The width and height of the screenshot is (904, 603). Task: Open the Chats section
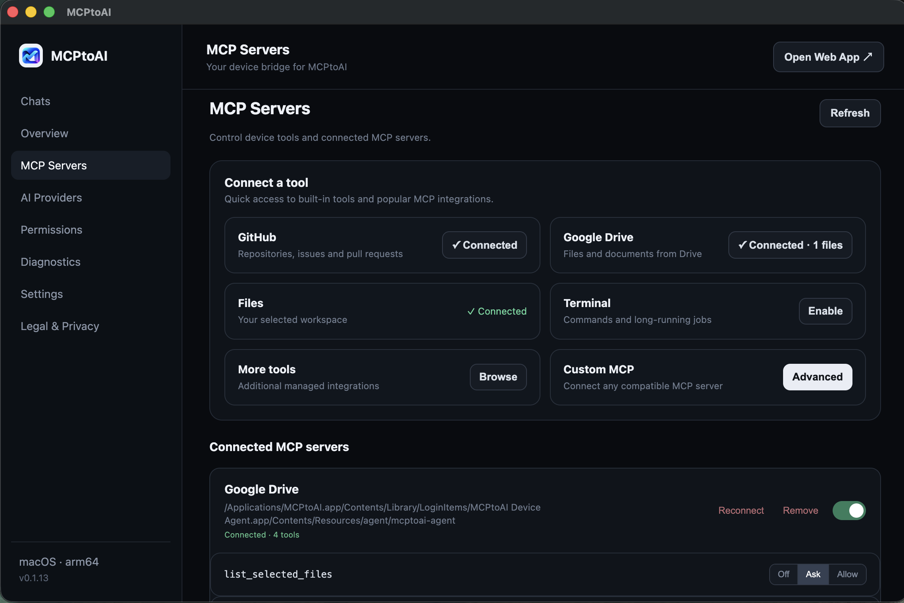click(91, 101)
